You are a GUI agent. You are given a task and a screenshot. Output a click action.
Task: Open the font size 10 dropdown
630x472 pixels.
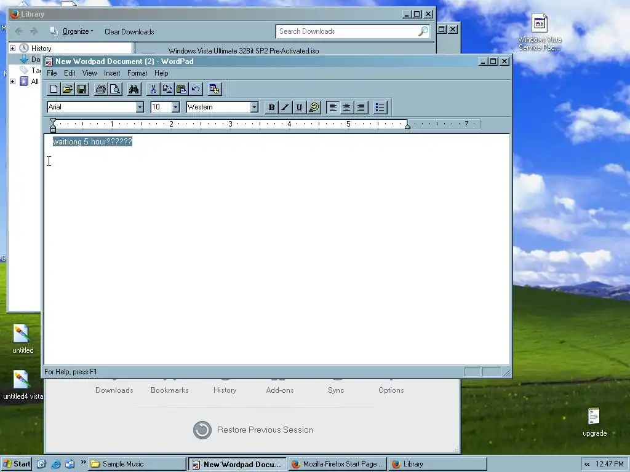[175, 107]
